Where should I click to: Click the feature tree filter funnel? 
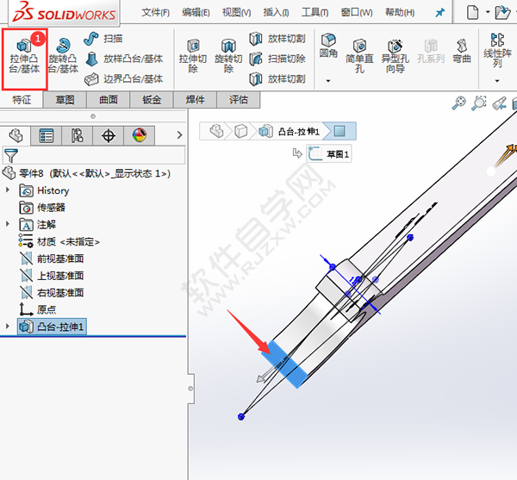coord(10,155)
